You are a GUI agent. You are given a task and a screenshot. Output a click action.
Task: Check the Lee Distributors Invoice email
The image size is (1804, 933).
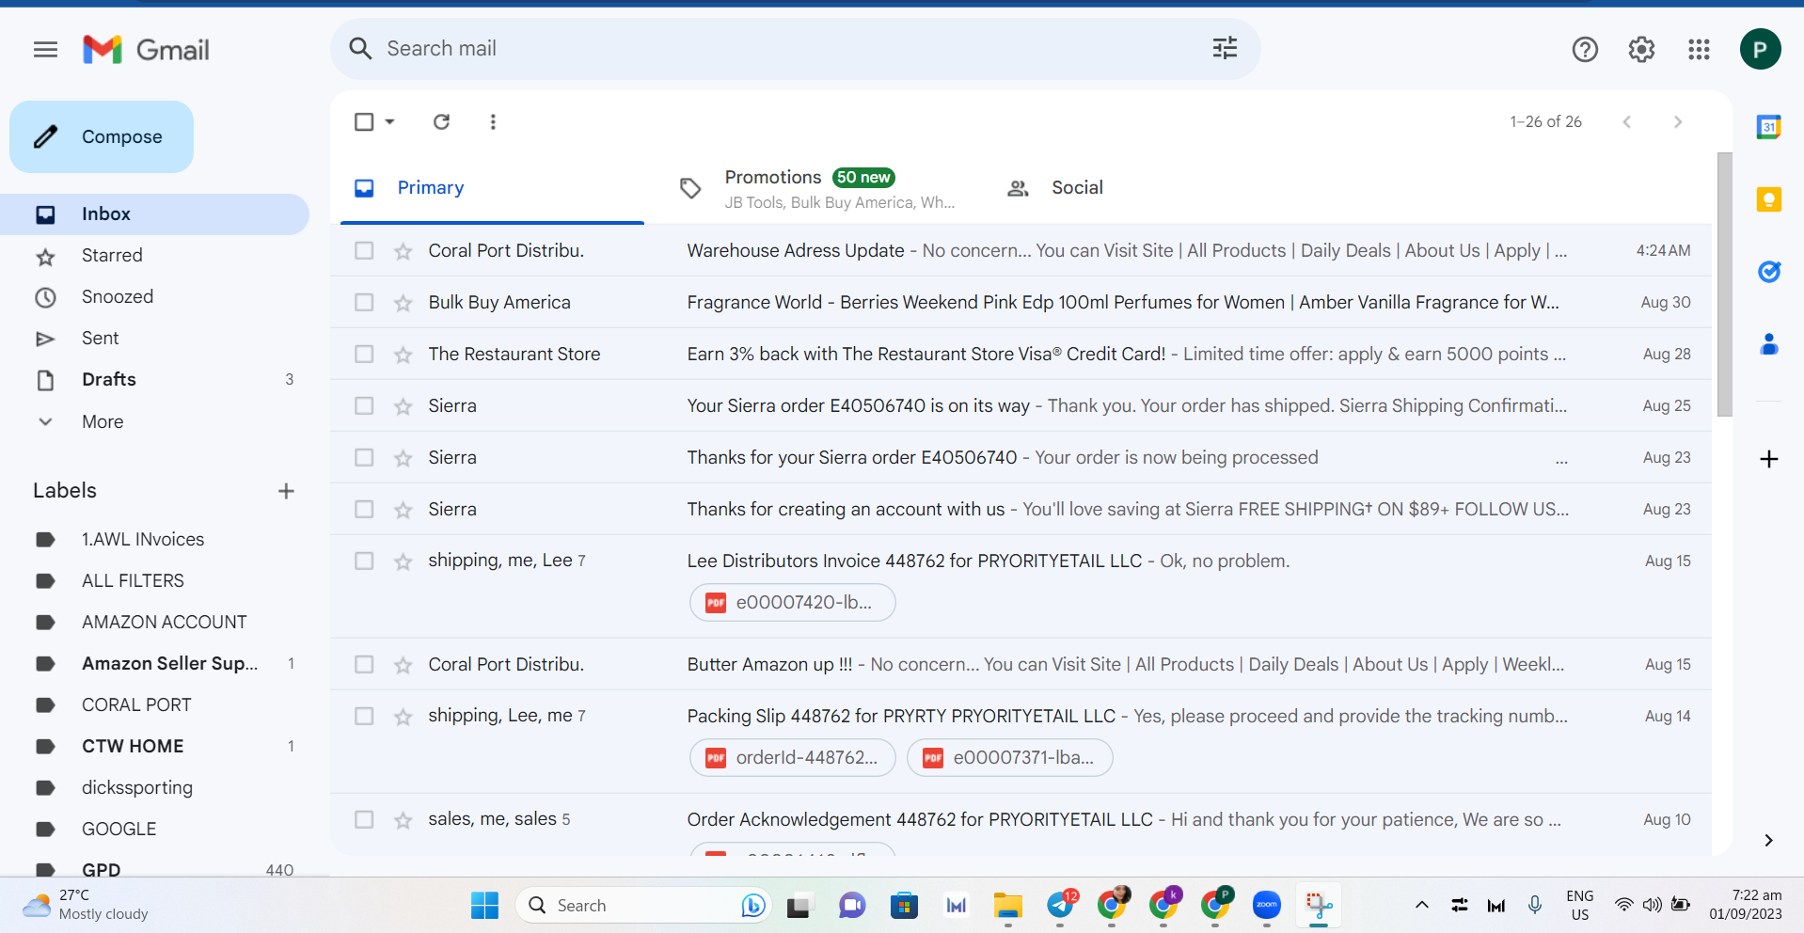364,561
